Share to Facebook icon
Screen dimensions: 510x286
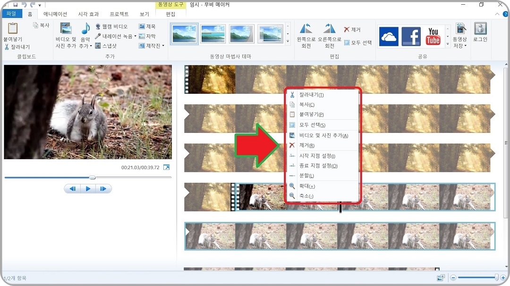[x=411, y=36]
